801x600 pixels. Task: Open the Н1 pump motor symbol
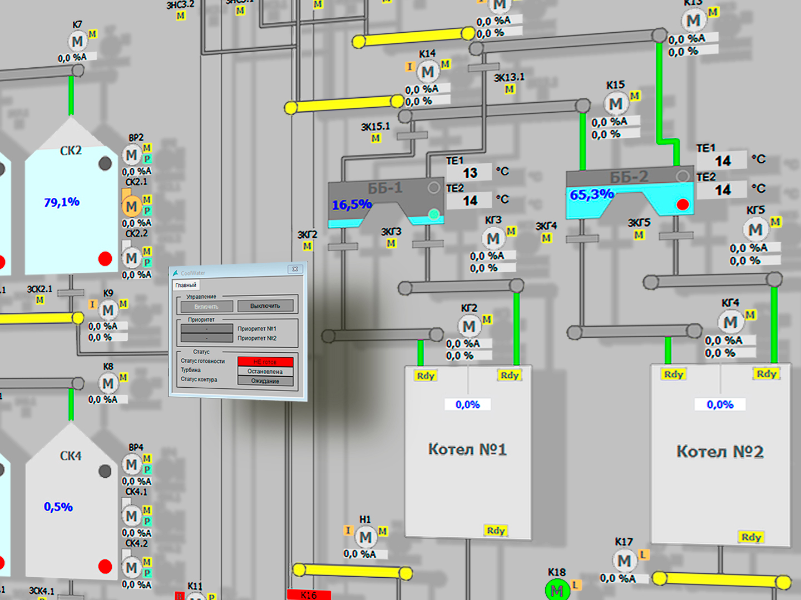(x=365, y=537)
